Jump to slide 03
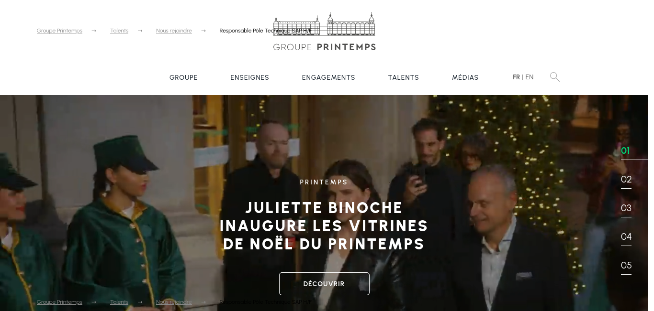654x311 pixels. pyautogui.click(x=626, y=208)
